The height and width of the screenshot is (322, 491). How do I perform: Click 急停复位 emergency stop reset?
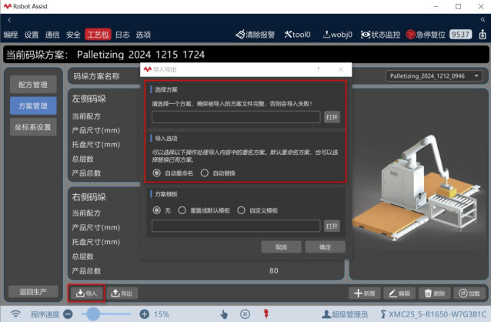[x=426, y=35]
